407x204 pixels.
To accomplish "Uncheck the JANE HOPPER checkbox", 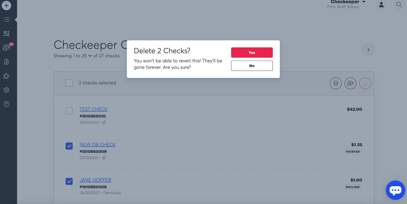I will [69, 181].
